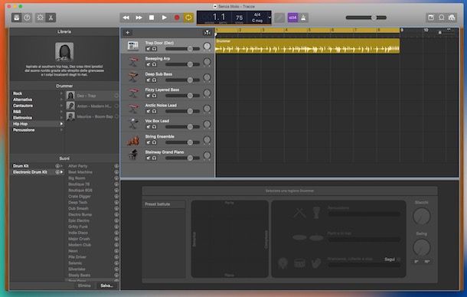The width and height of the screenshot is (467, 297).
Task: Open the Note Pad toolbar button
Action: tap(431, 18)
